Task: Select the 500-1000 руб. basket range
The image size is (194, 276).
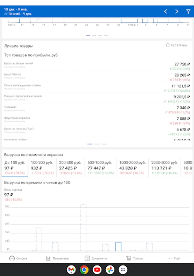Action: tap(100, 167)
